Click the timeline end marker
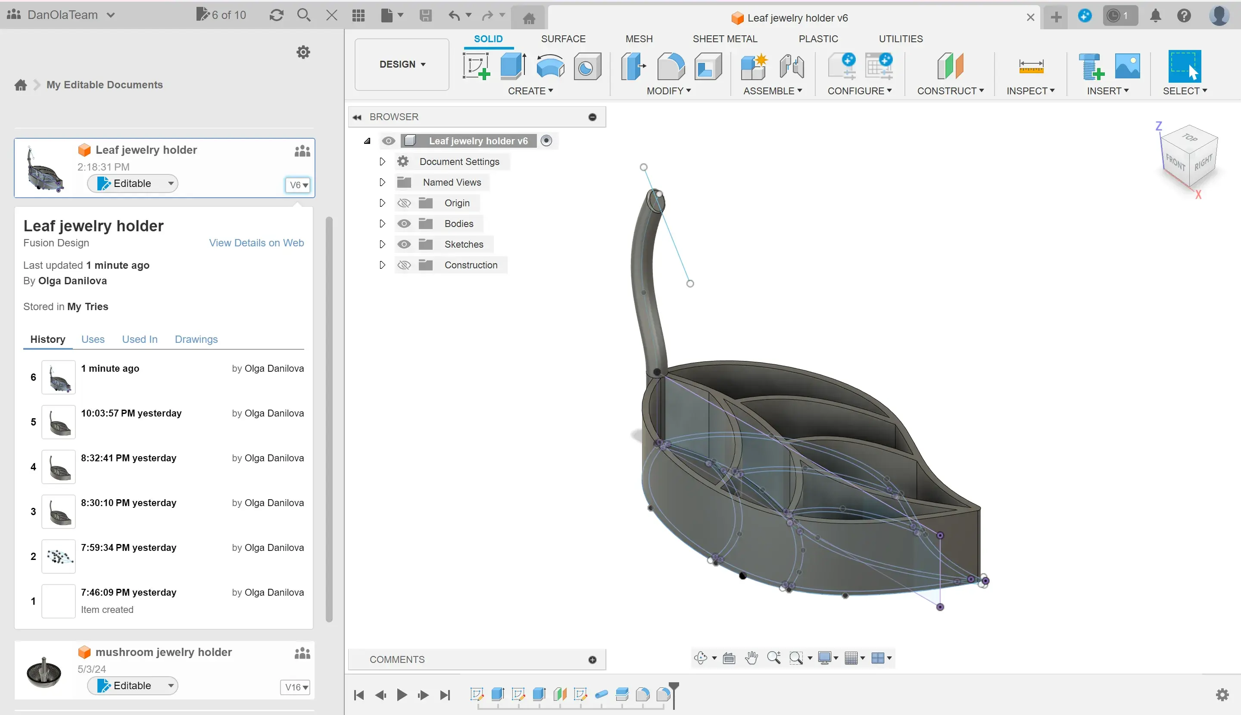 [x=674, y=695]
